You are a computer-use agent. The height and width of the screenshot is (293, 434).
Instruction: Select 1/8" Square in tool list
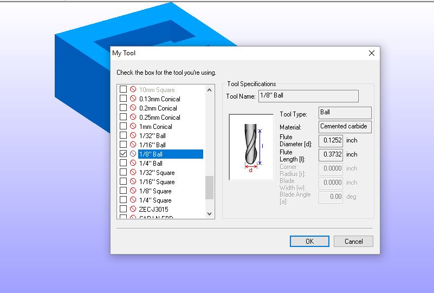(x=156, y=191)
